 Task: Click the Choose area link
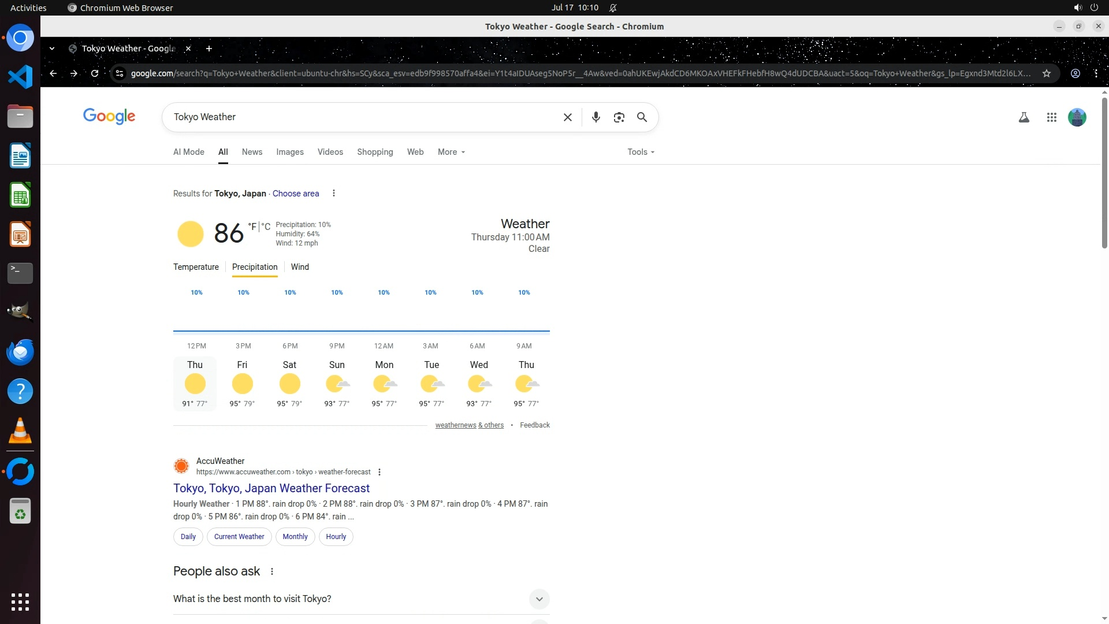[295, 194]
